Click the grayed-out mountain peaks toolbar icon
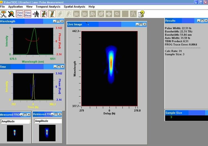208x146 pixels. coord(133,14)
